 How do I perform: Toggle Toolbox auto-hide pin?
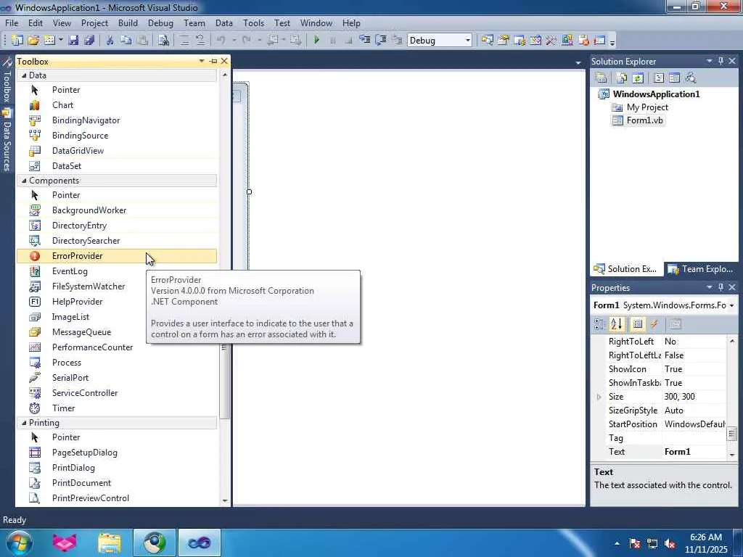pos(213,61)
